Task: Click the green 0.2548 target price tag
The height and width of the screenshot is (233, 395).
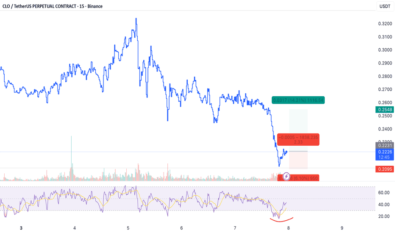Action: 385,110
